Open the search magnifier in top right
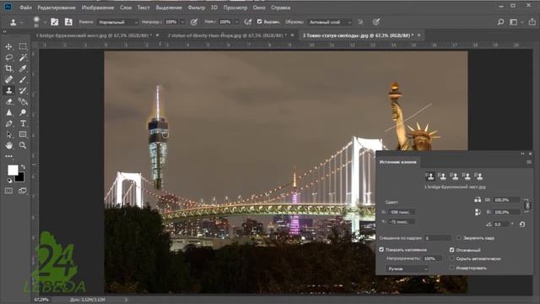The image size is (540, 304). coord(500,22)
